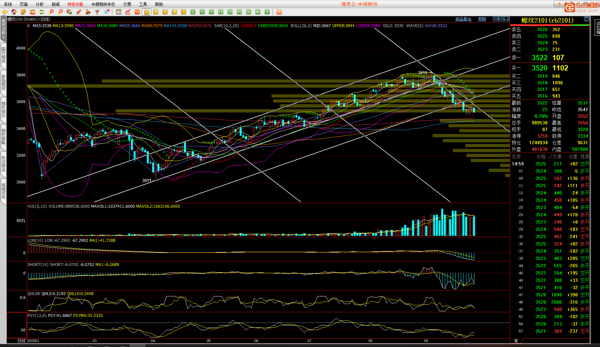The image size is (600, 347).
Task: Click the red-green buy/sell ratio bar
Action: [550, 25]
